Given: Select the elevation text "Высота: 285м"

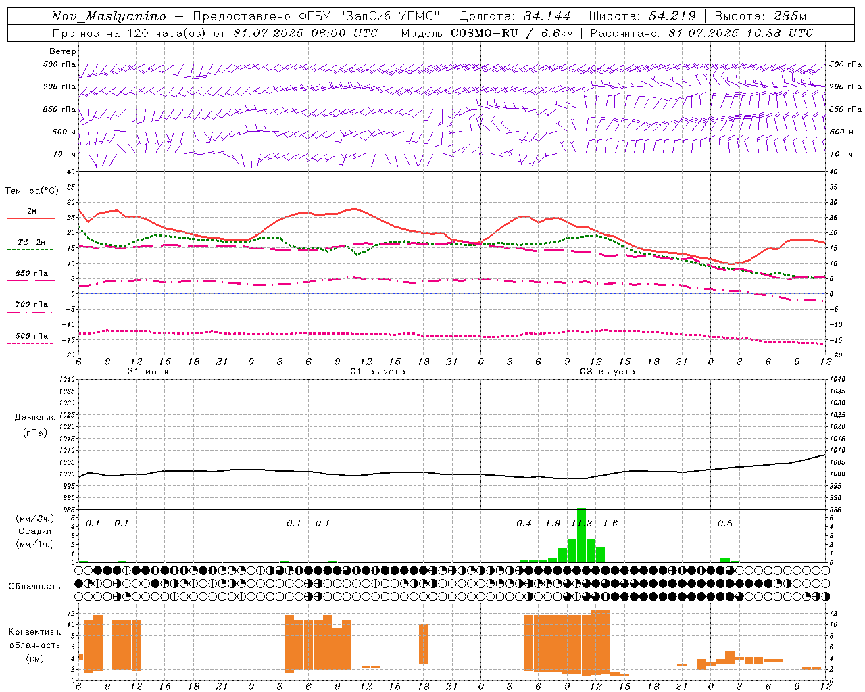Looking at the screenshot, I should pyautogui.click(x=760, y=16).
